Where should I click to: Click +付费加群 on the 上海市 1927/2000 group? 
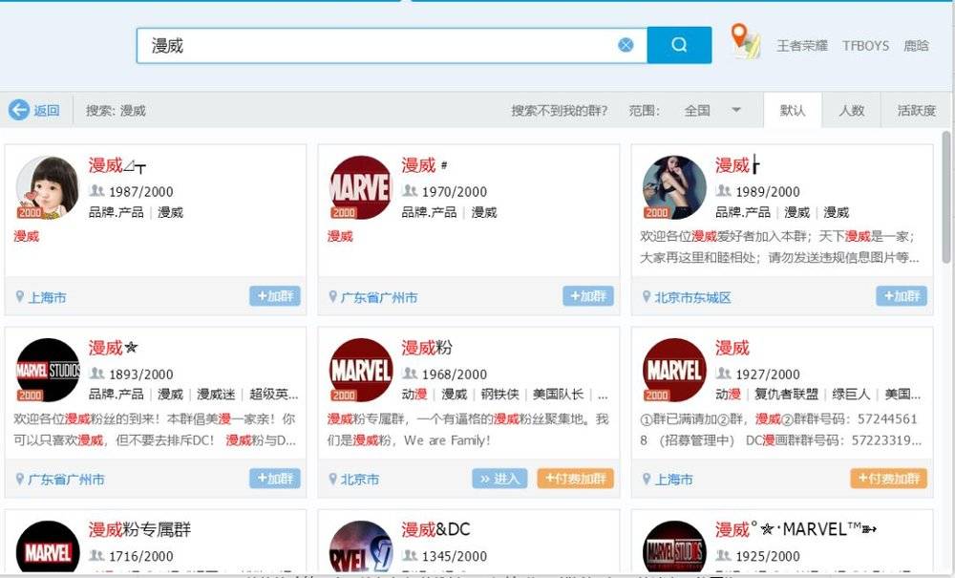point(888,478)
